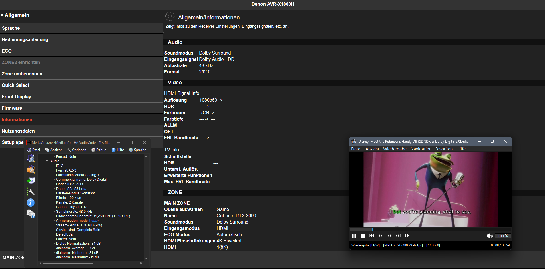Select 'Channel layout: L R' row
This screenshot has width=545, height=269.
tap(71, 207)
